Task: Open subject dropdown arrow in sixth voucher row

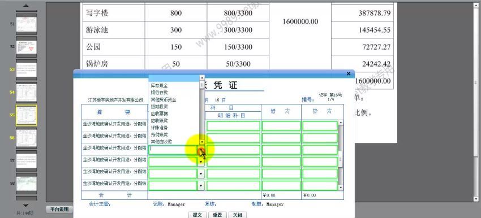Action: (x=201, y=186)
